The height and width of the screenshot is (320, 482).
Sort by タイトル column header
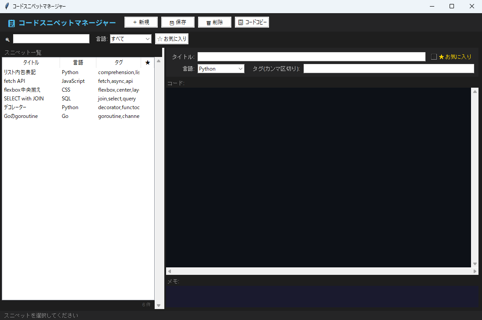pos(31,62)
